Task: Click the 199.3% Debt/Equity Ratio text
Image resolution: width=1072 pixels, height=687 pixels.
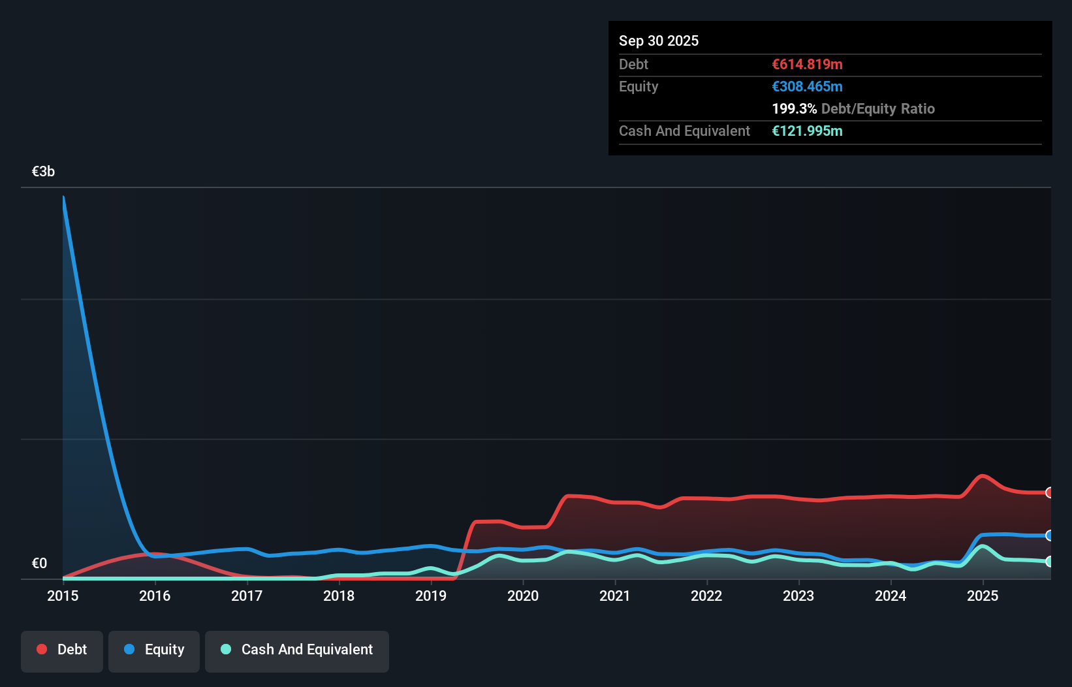Action: tap(853, 108)
